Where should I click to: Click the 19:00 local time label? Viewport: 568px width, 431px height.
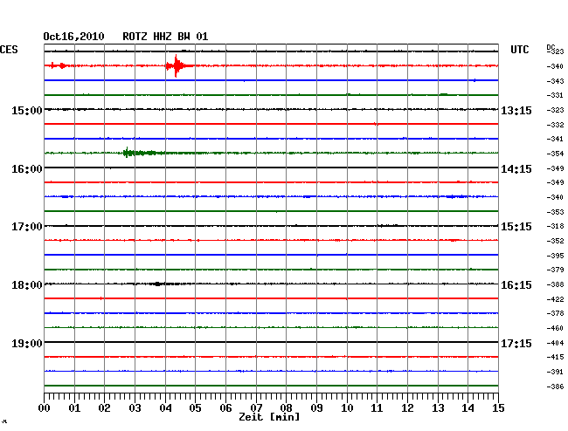27,343
